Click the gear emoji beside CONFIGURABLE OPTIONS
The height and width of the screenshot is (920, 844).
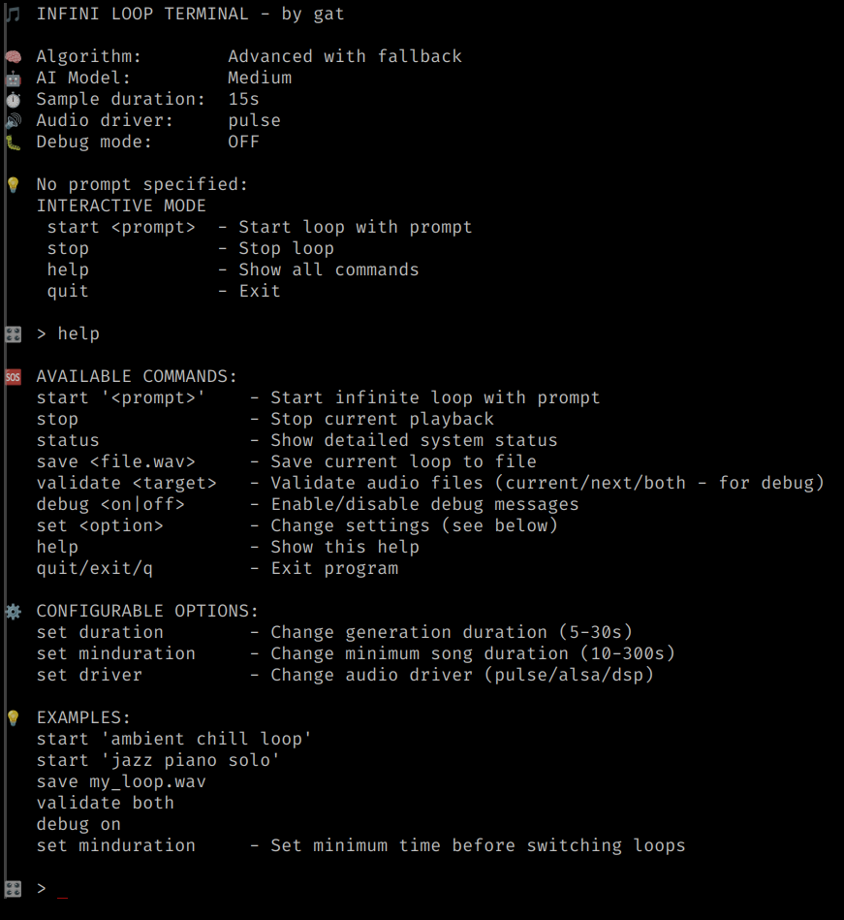coord(13,612)
